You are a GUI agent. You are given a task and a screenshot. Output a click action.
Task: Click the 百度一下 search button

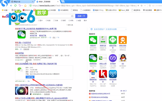[81, 16]
